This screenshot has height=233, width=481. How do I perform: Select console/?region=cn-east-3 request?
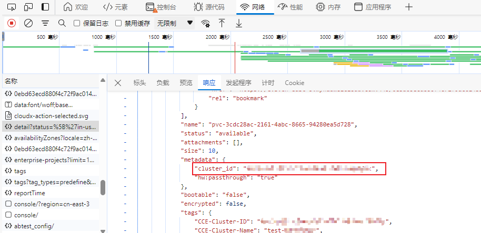coord(51,204)
